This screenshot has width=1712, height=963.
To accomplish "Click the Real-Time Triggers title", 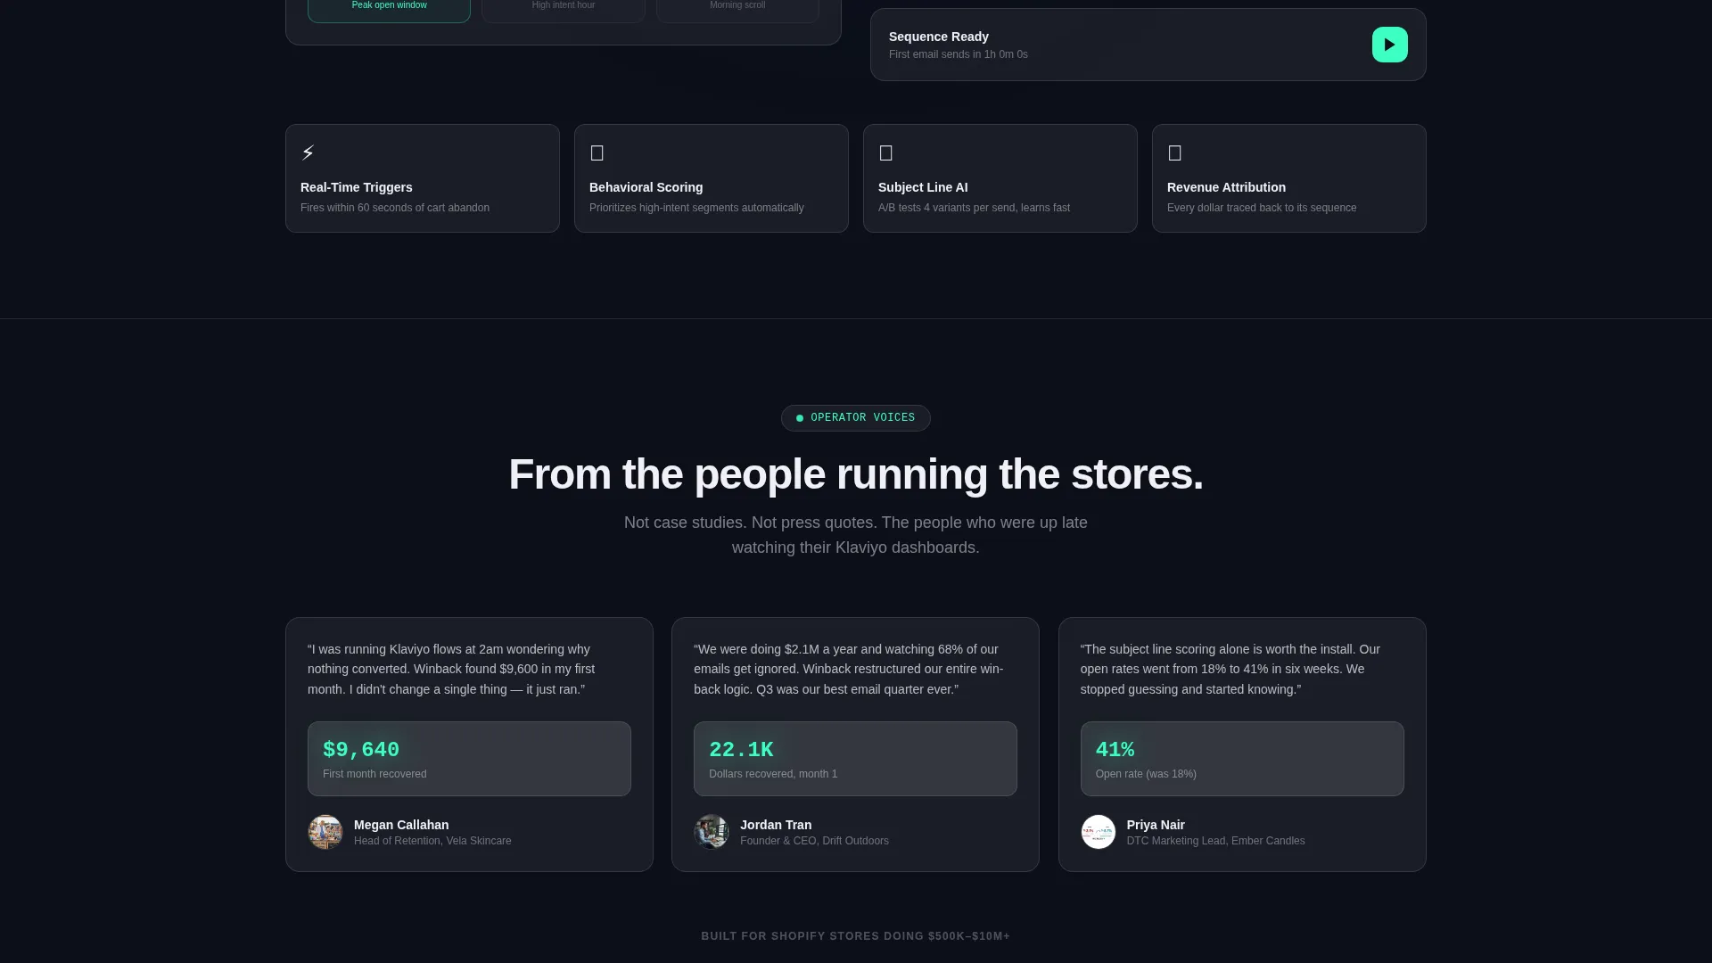I will 357,187.
